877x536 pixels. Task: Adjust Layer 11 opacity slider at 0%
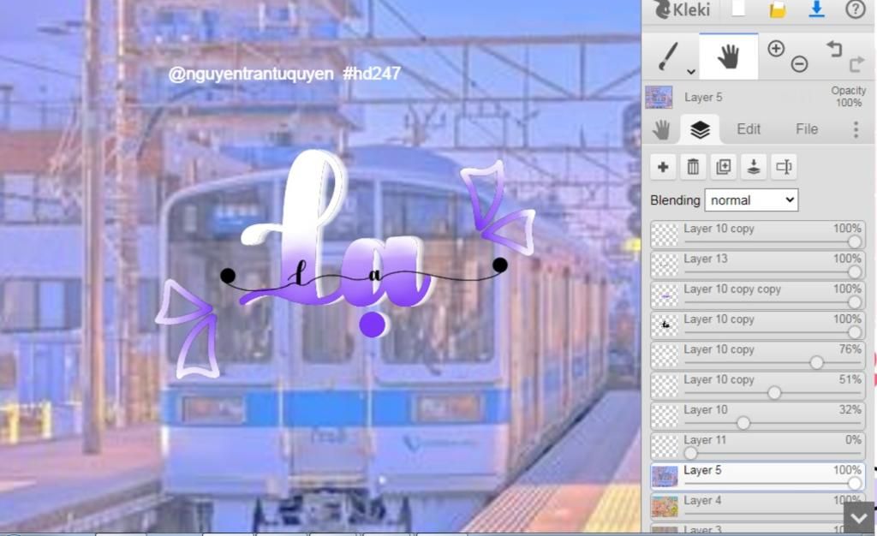click(x=691, y=453)
